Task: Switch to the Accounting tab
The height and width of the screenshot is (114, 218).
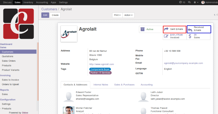Action: 147,85
